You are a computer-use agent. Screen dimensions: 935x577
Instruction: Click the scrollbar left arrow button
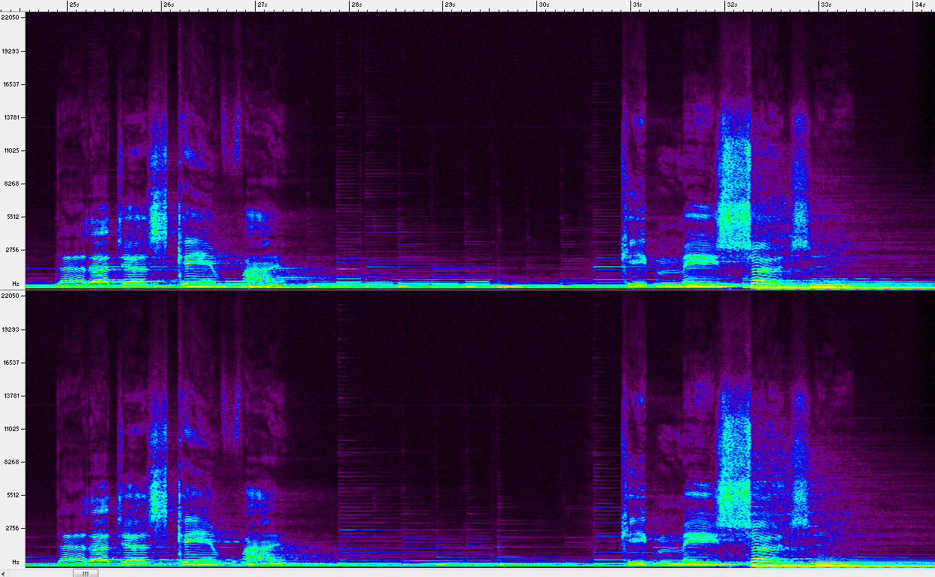tap(5, 572)
